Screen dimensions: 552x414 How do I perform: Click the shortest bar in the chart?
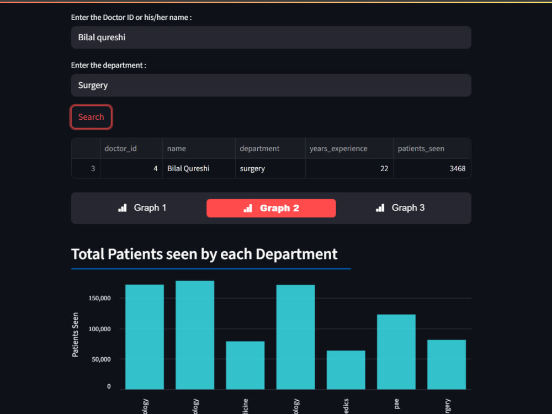[346, 370]
